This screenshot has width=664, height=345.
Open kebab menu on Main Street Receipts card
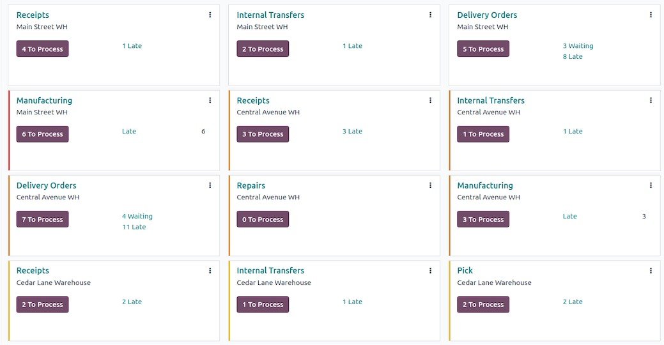[210, 15]
